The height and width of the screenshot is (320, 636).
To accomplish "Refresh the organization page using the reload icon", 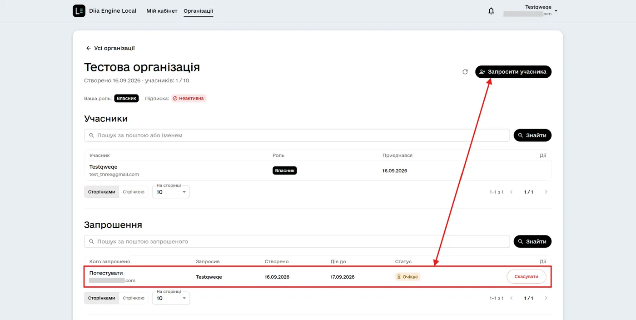I will tap(465, 72).
